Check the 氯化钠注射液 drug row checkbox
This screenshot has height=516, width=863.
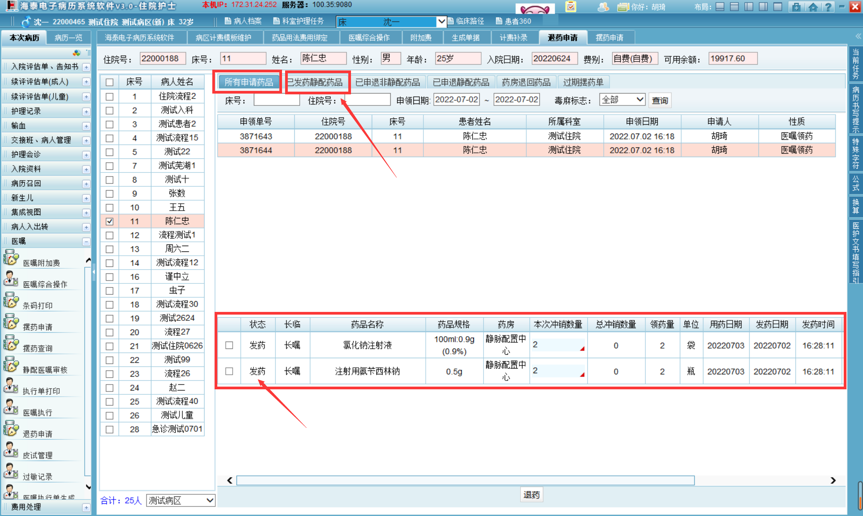click(229, 345)
